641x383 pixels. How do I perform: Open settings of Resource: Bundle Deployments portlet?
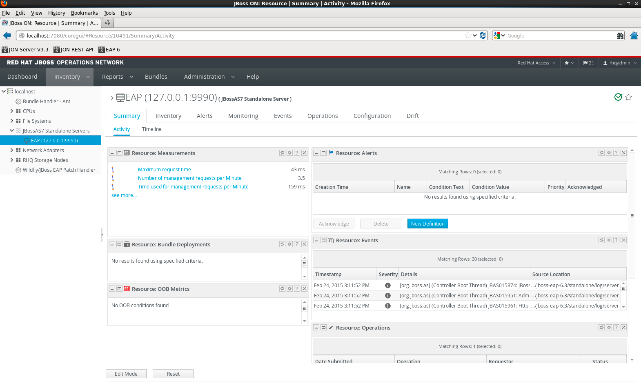pyautogui.click(x=289, y=244)
